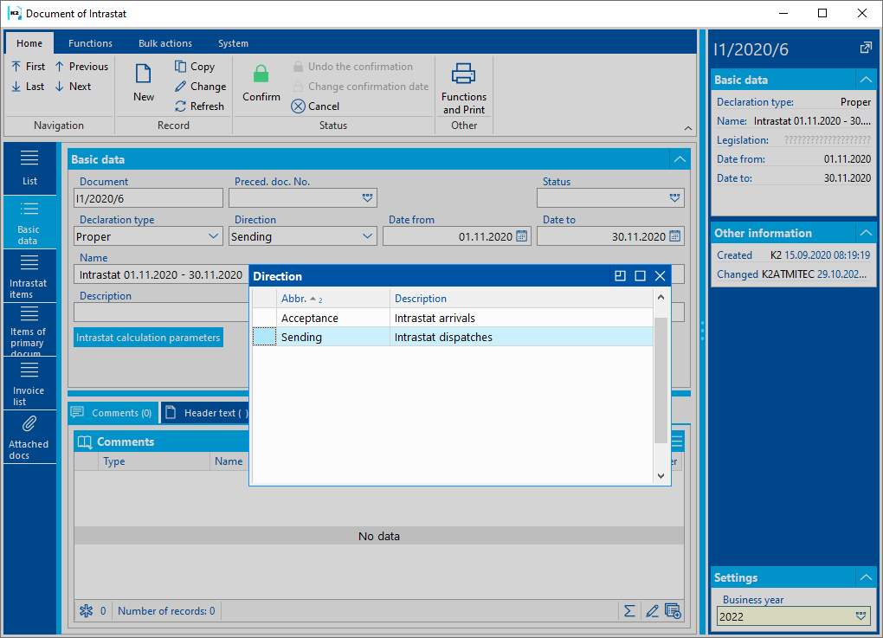Screen dimensions: 883x638
Task: Collapse the Other information panel
Action: (866, 233)
